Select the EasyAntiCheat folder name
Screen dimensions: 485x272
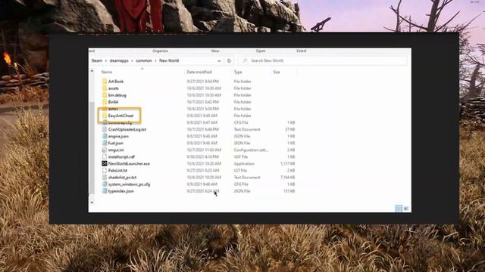click(121, 116)
